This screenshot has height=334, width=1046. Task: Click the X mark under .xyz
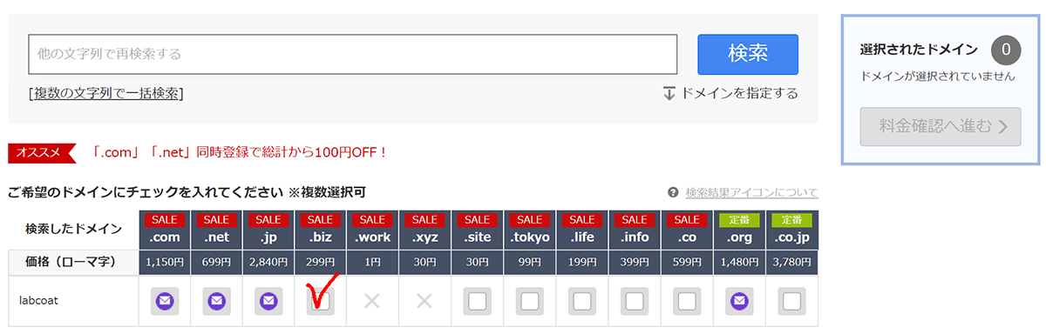[425, 302]
